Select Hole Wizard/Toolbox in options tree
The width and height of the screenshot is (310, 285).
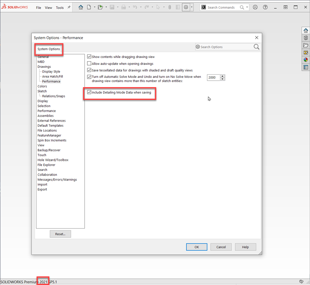pyautogui.click(x=53, y=160)
